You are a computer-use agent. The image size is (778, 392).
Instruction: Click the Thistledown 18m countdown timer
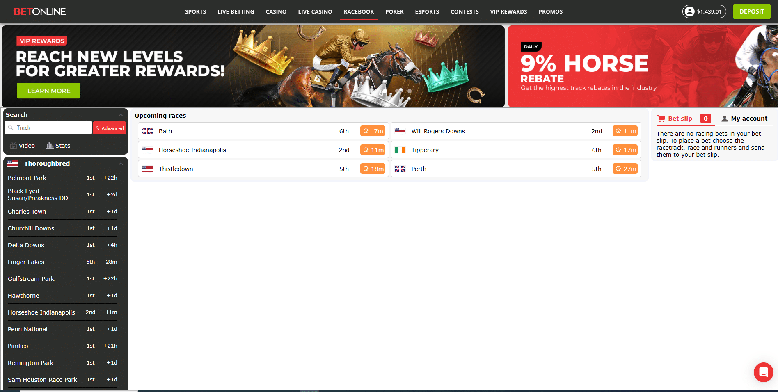[x=373, y=169]
